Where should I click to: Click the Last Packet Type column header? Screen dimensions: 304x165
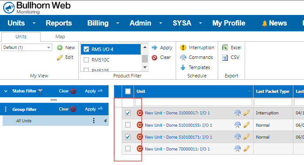pos(273,92)
